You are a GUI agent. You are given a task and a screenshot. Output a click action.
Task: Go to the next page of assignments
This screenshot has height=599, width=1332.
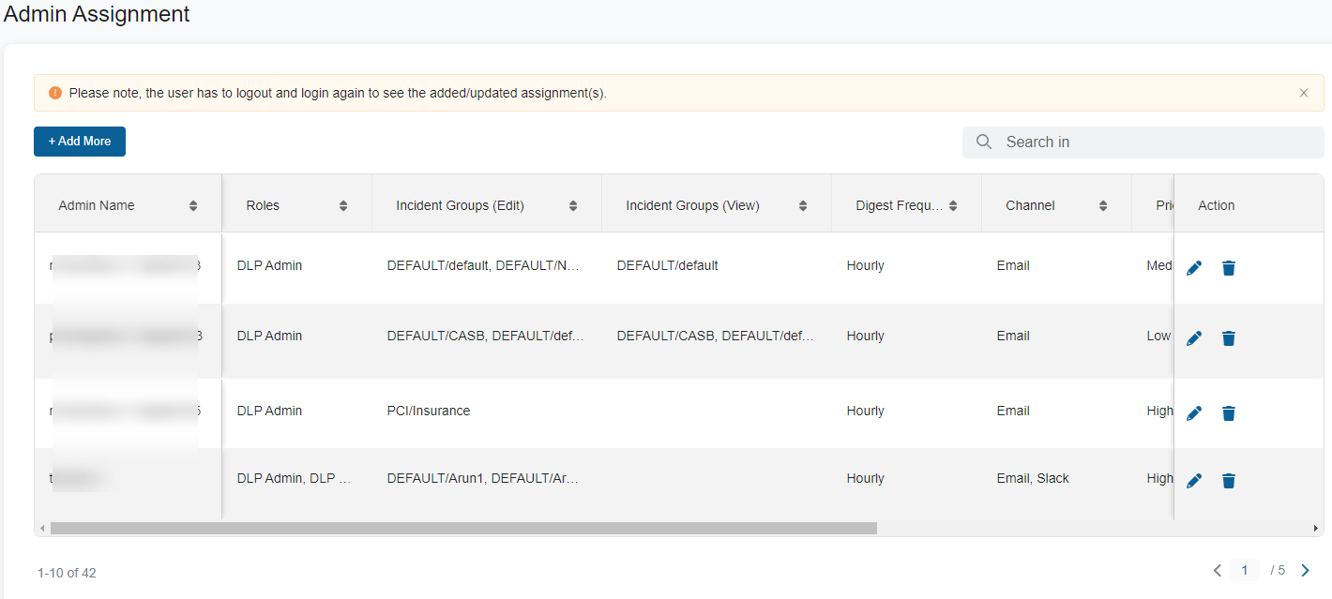(1305, 570)
